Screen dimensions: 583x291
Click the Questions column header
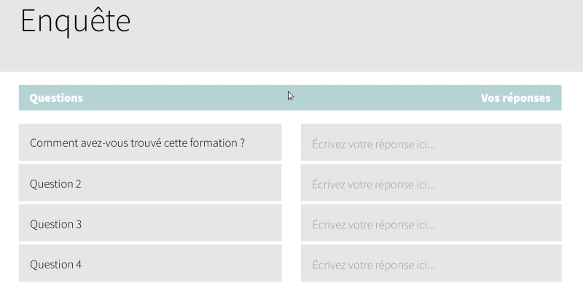[x=56, y=98]
